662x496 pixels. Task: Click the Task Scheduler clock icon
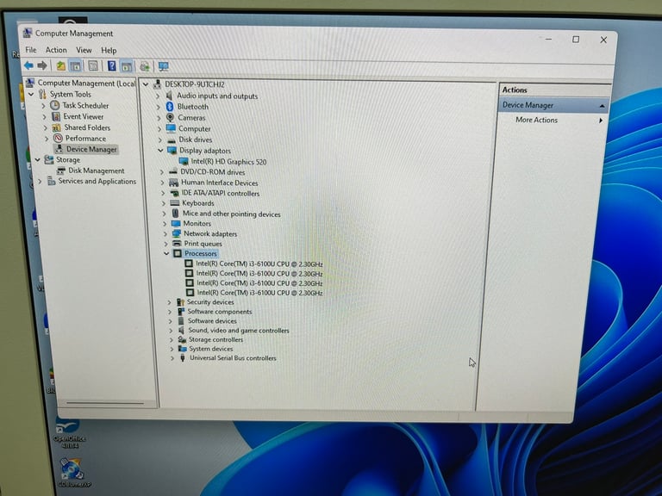55,105
